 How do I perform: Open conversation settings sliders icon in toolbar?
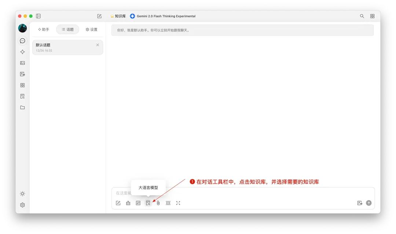(138, 203)
